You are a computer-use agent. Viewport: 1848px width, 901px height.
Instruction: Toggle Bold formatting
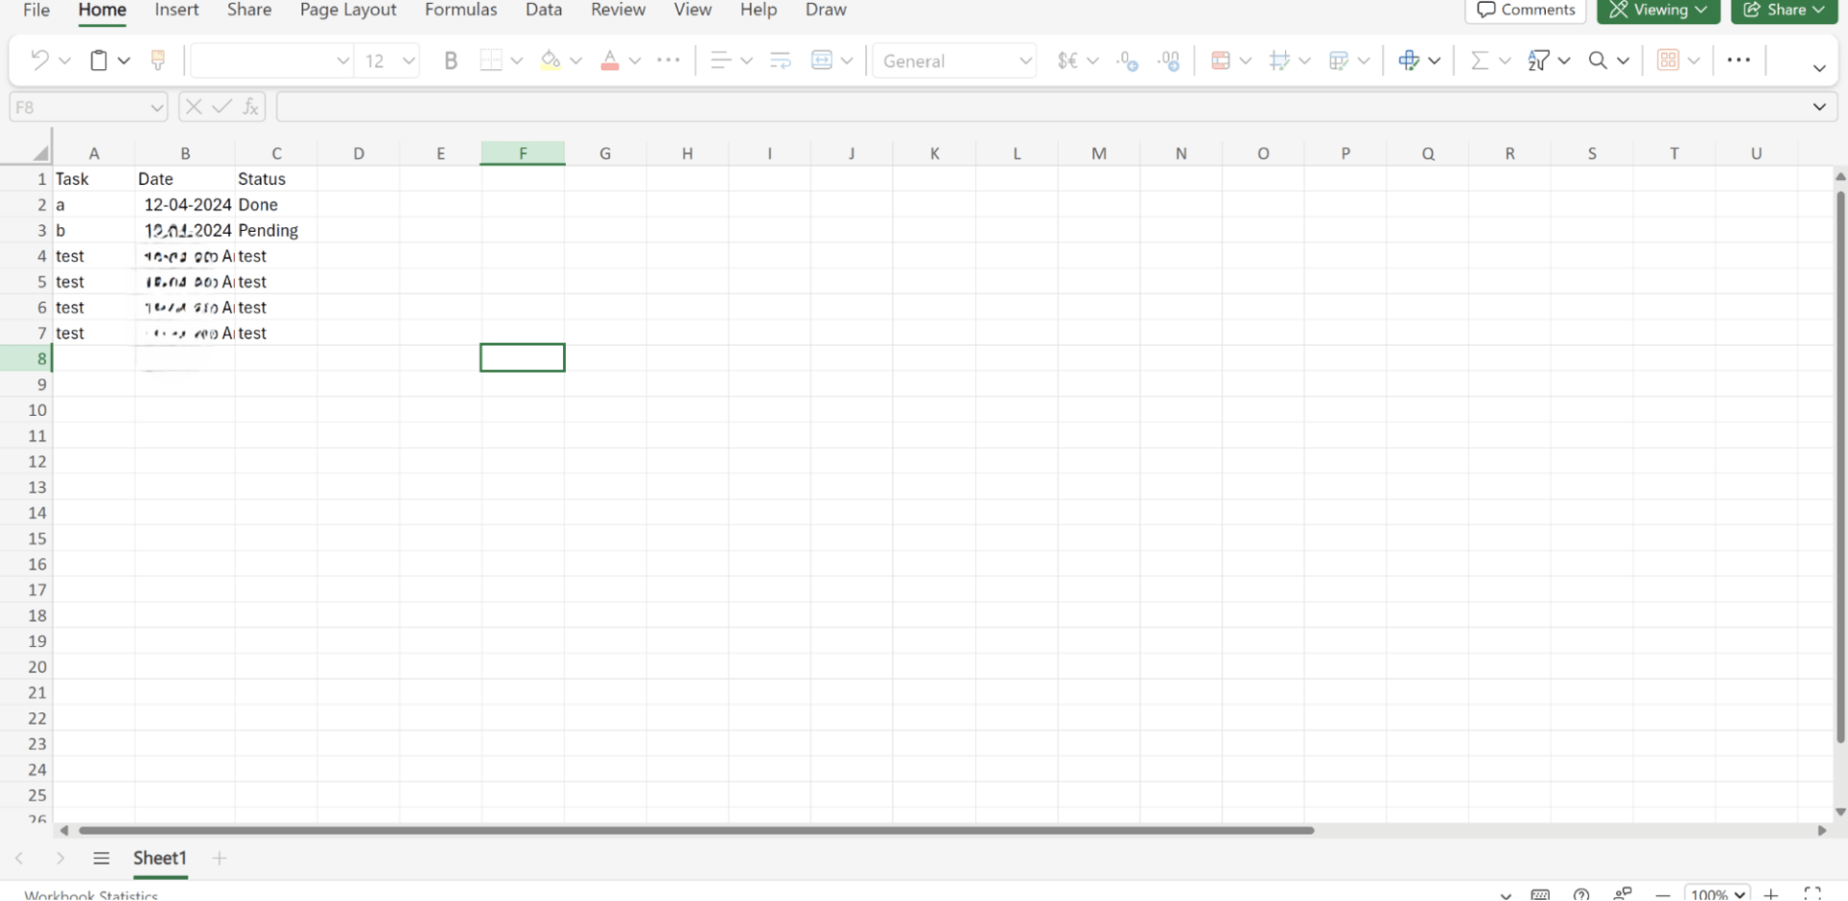pyautogui.click(x=450, y=60)
